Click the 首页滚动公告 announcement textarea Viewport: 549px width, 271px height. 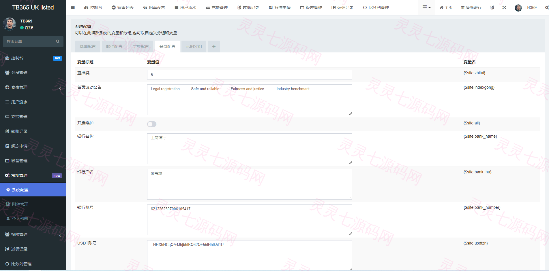coord(250,100)
